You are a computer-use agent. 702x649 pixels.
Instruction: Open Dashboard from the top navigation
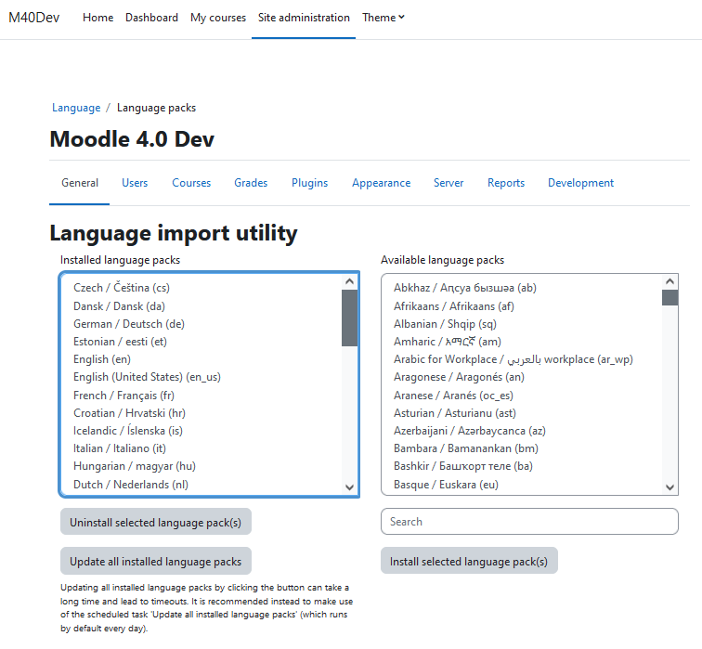[151, 18]
